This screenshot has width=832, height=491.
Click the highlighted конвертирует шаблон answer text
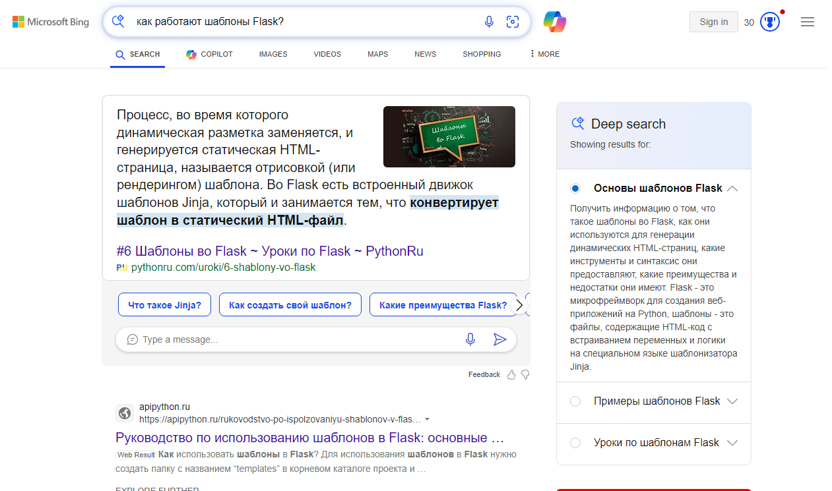point(307,211)
